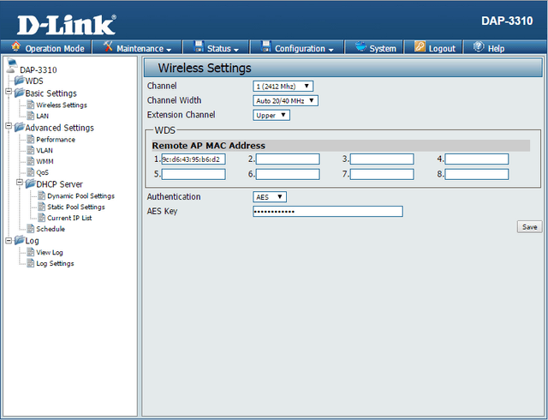Viewport: 548px width, 420px height.
Task: Select the DAP-3310 root tree label
Action: coord(38,70)
